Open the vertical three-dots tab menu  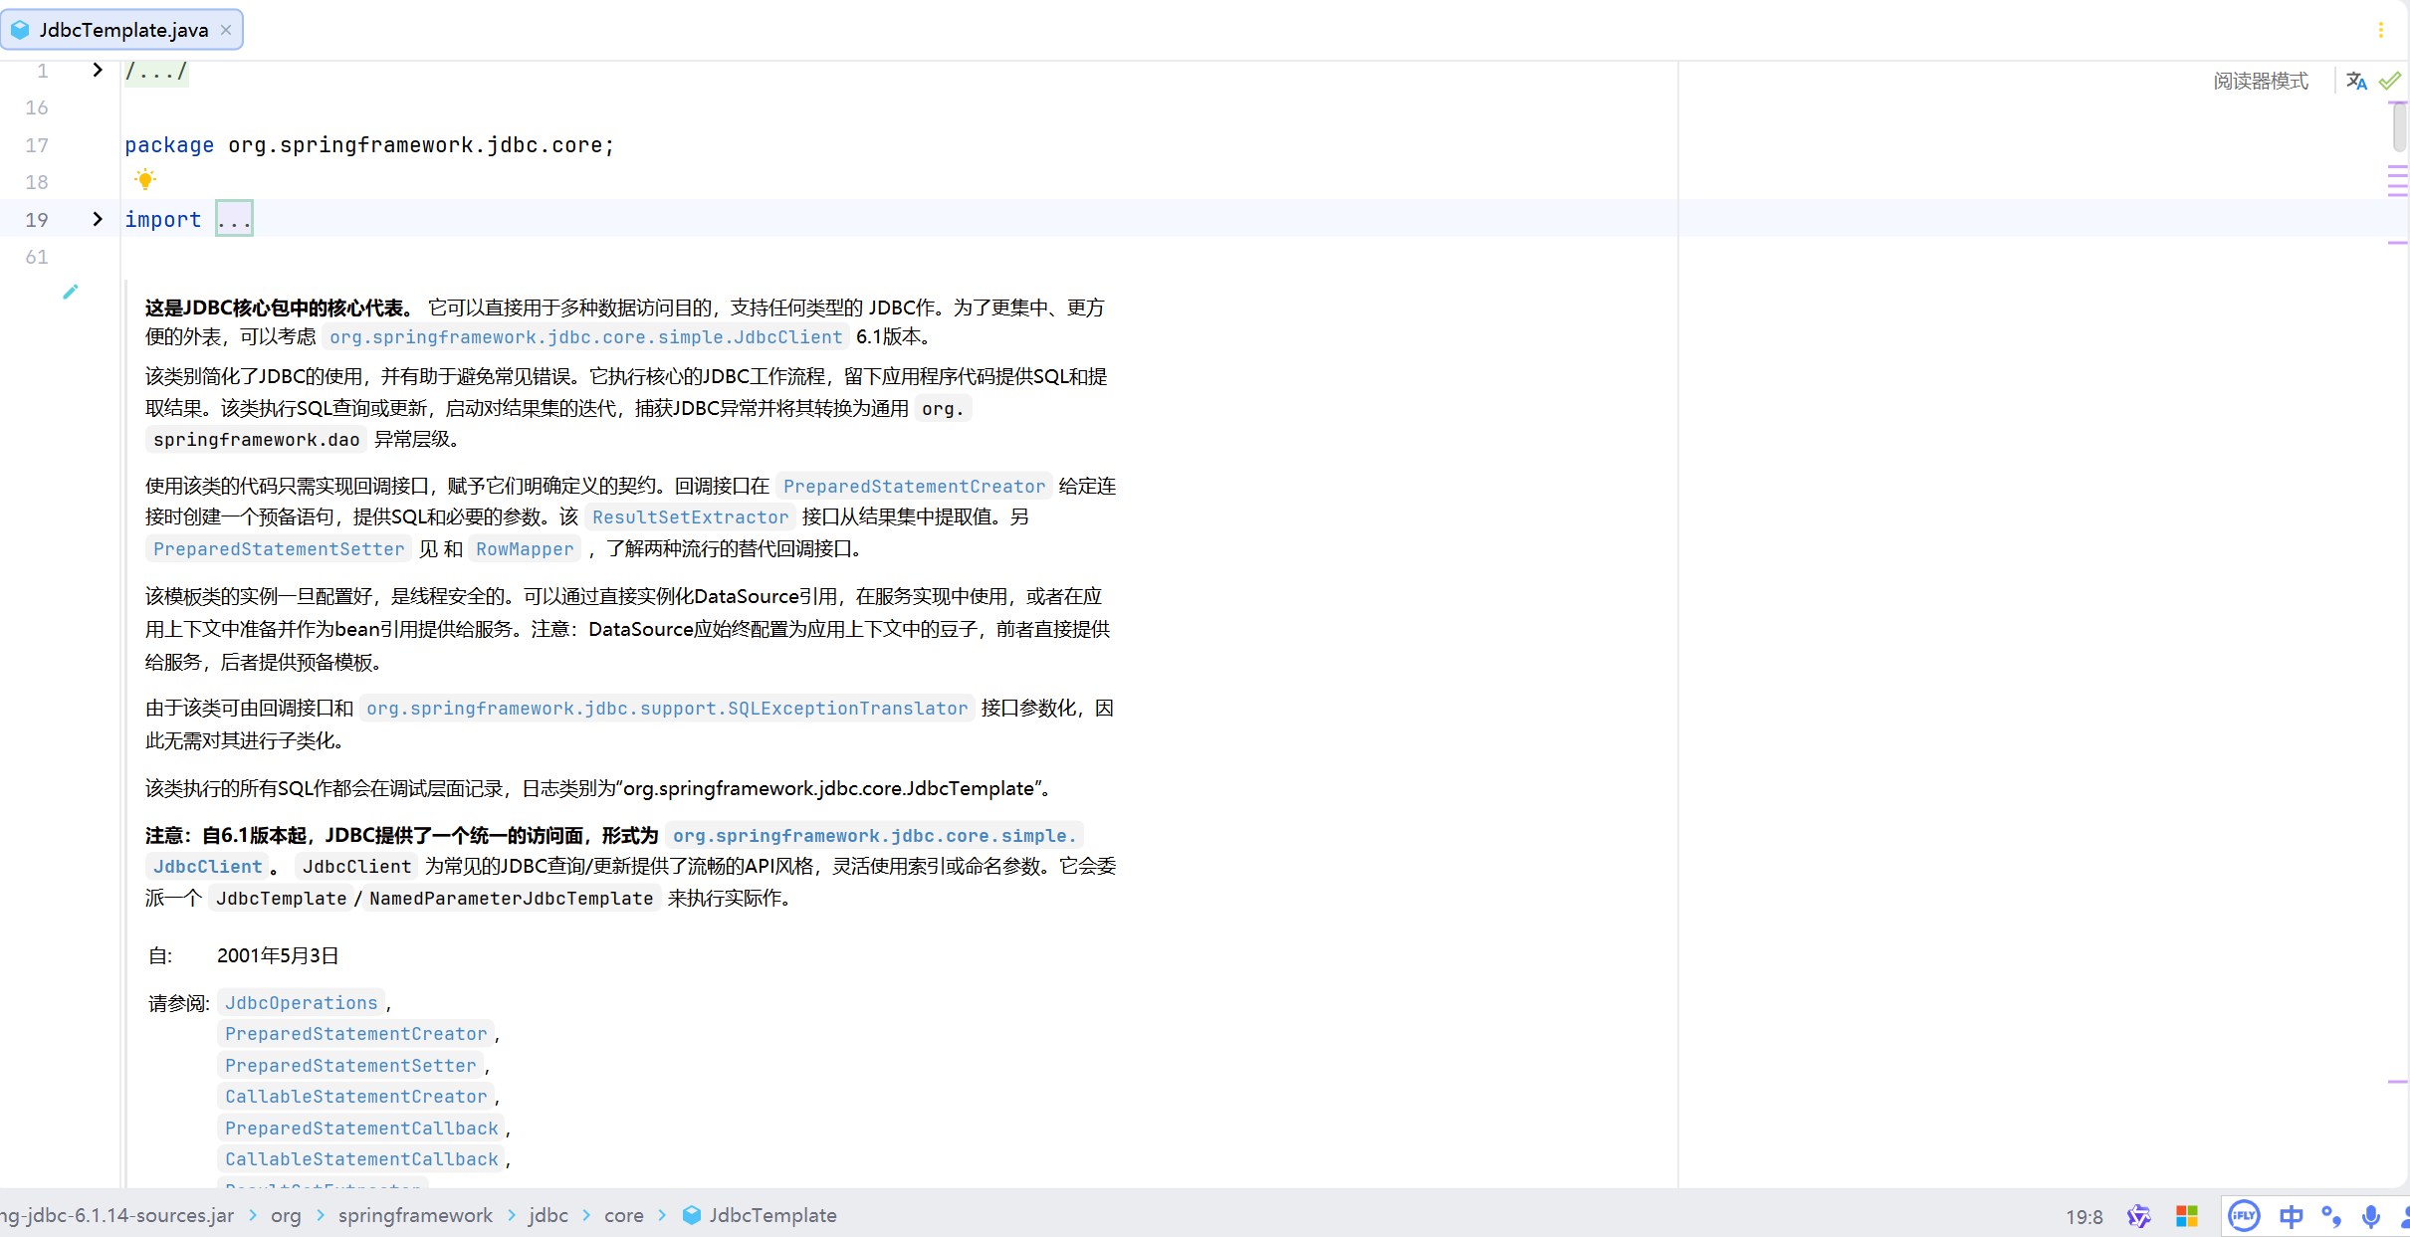click(2380, 30)
